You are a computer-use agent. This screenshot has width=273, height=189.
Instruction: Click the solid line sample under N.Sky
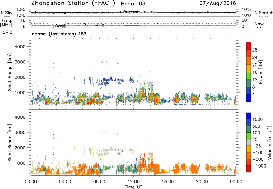point(6,16)
